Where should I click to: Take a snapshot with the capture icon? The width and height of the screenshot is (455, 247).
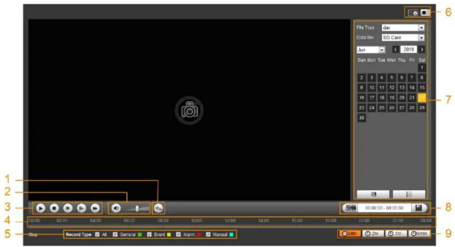425,13
